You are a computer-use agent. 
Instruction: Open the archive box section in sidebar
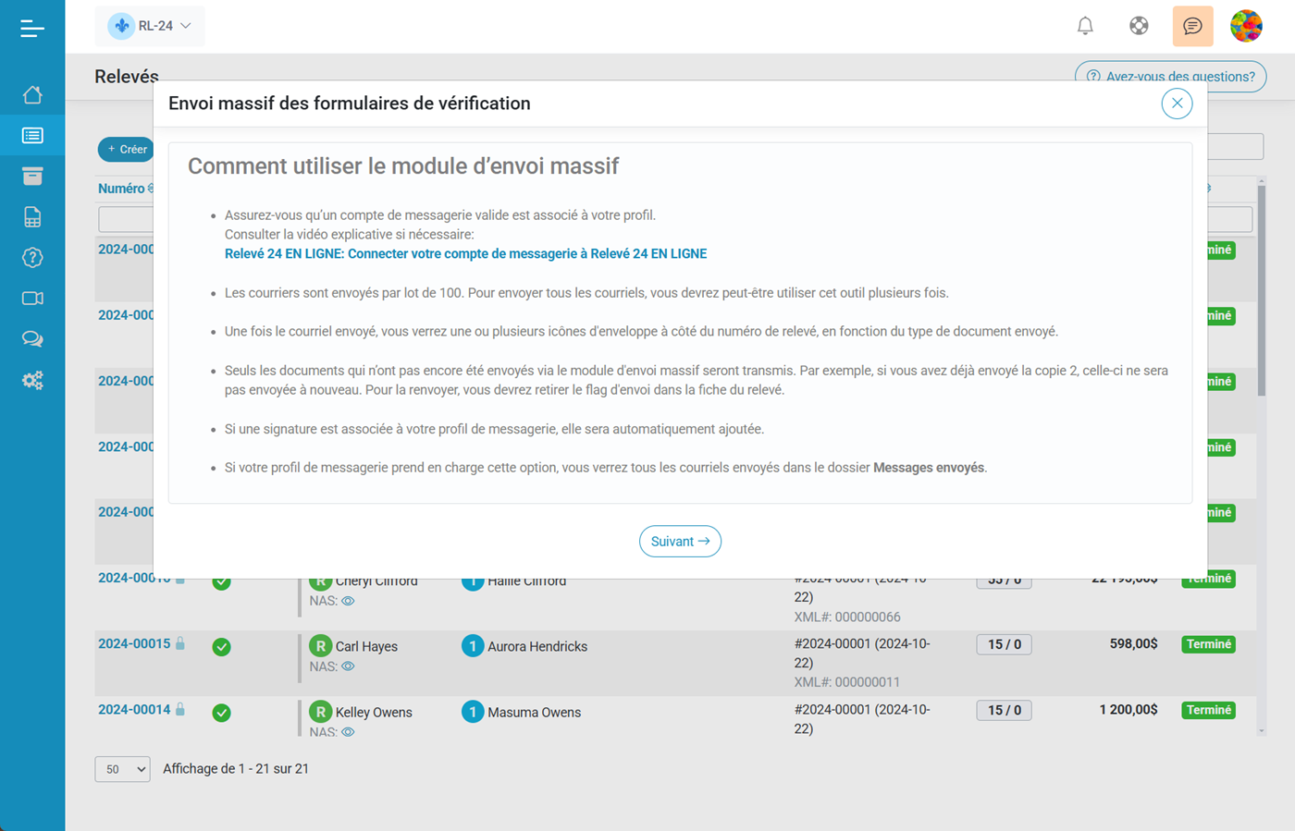[32, 175]
